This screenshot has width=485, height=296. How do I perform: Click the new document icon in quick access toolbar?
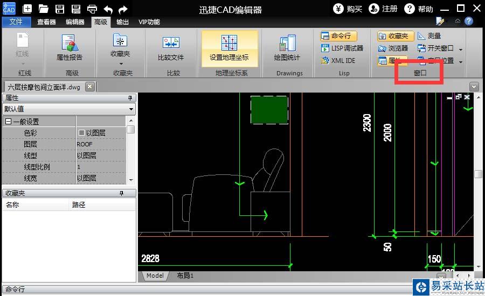[x=27, y=9]
